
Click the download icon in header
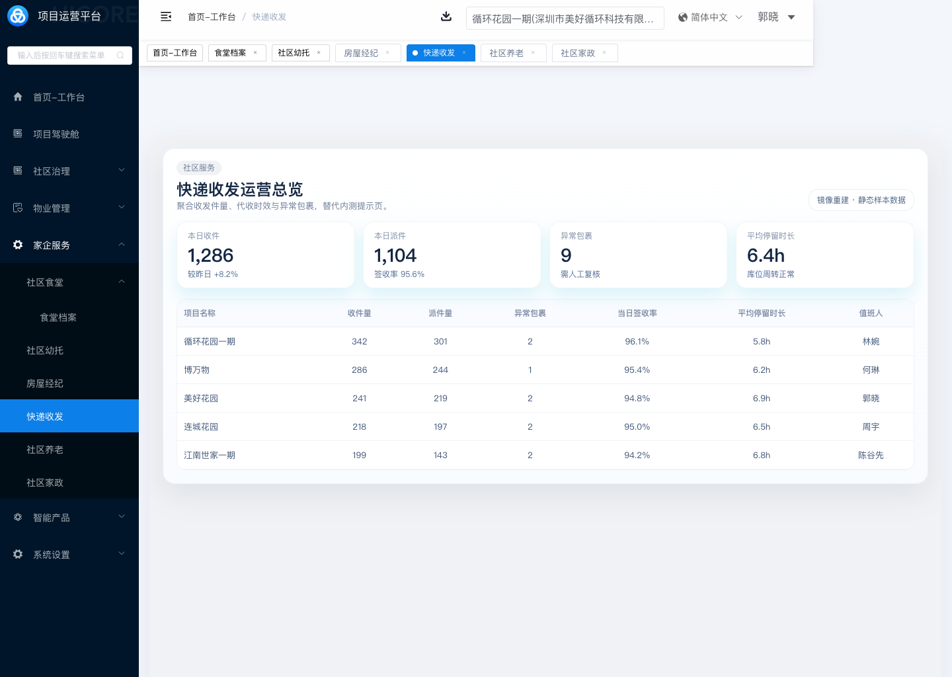point(446,17)
